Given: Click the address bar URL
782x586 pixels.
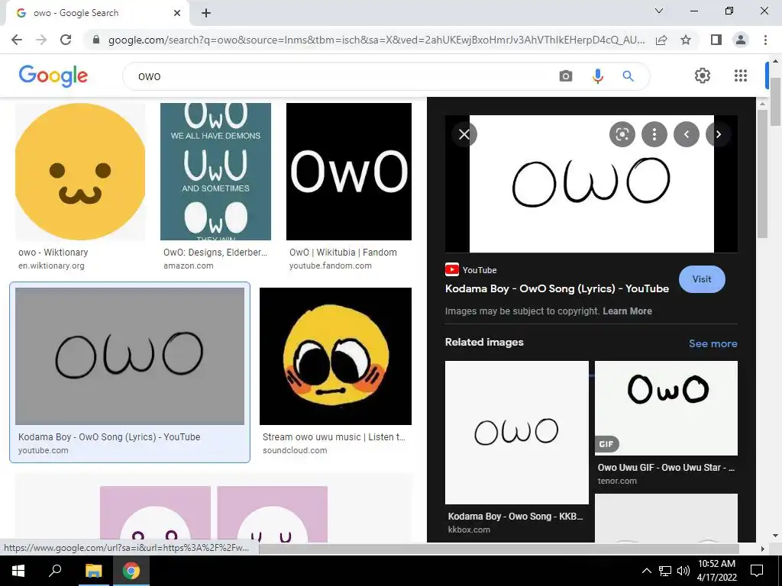Looking at the screenshot, I should tap(376, 40).
